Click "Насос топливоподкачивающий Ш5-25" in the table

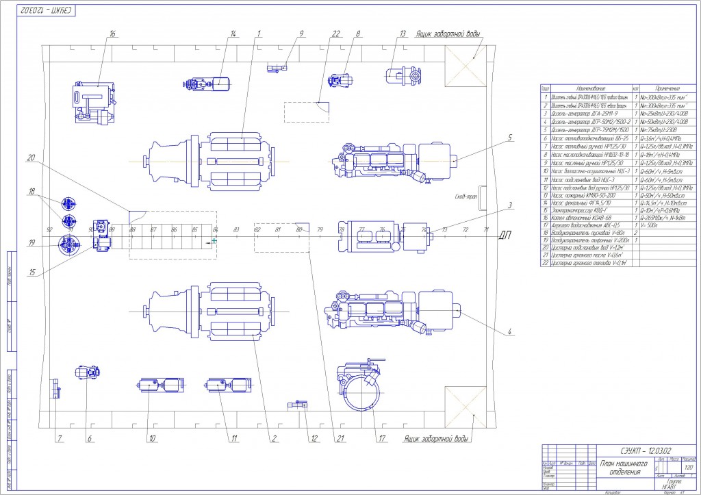tap(589, 138)
